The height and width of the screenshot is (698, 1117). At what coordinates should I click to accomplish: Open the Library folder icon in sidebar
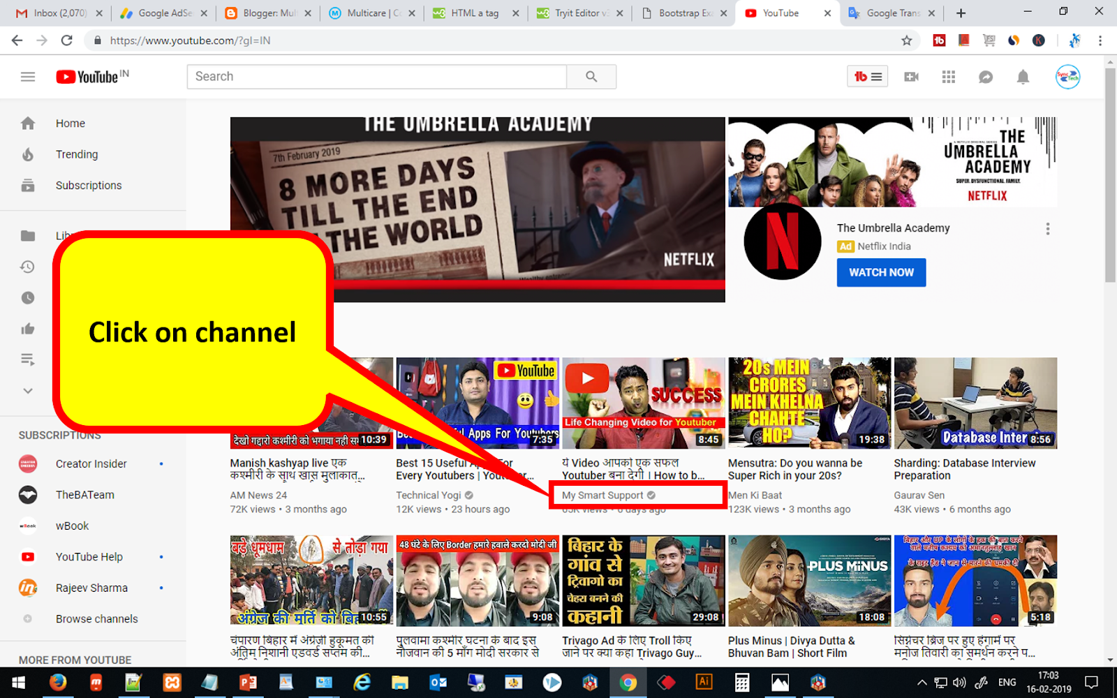(x=28, y=236)
